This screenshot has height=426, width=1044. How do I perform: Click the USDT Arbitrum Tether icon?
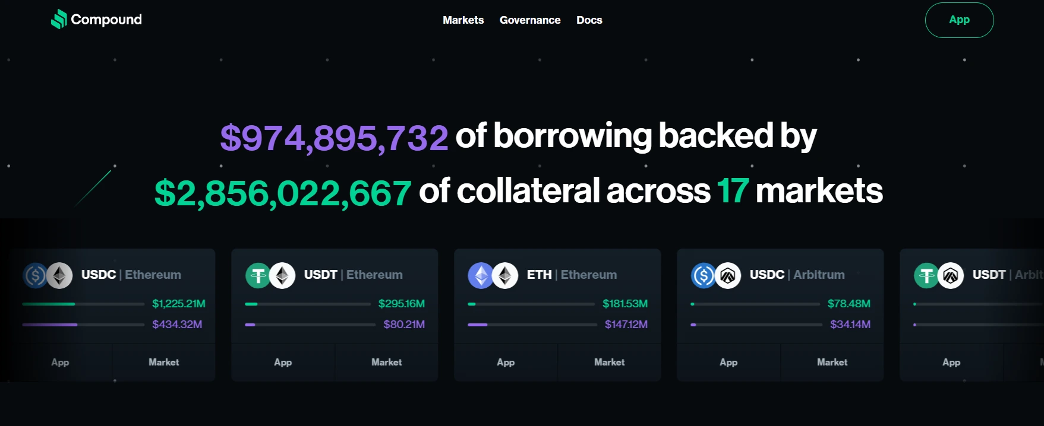point(926,275)
